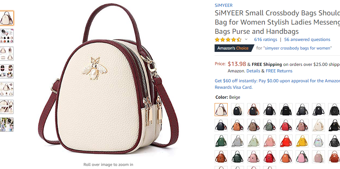Screen dimensions: 340x169
Task: Select the bright red bag color swatch
Action: (286, 141)
